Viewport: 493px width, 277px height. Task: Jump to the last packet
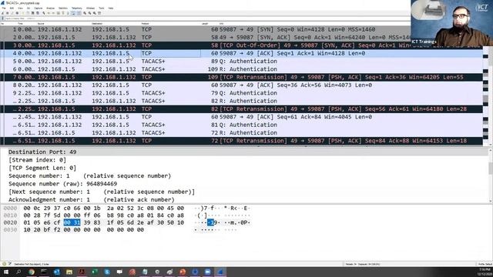68,13
